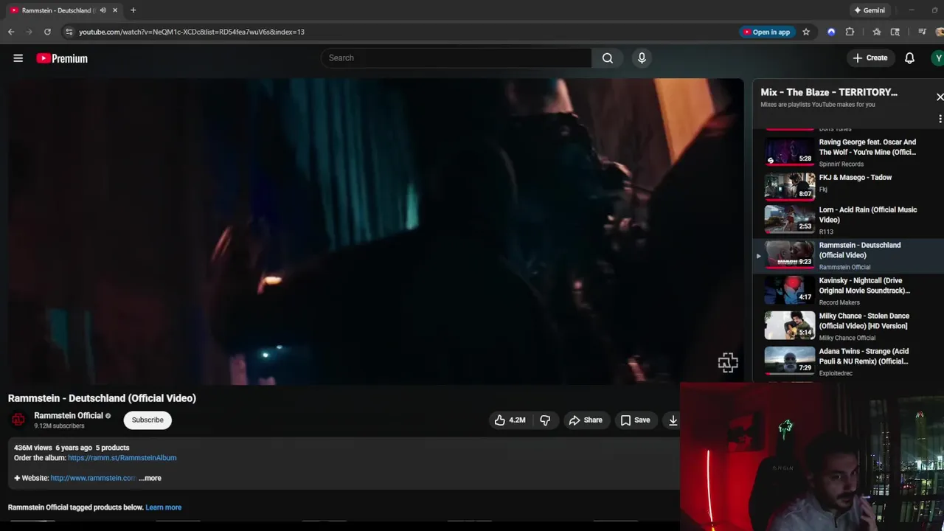
Task: Click the Mix - The Blaze - TERRITORY title
Action: (x=829, y=92)
